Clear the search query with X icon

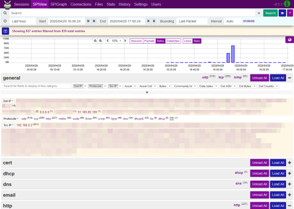[x=259, y=13]
